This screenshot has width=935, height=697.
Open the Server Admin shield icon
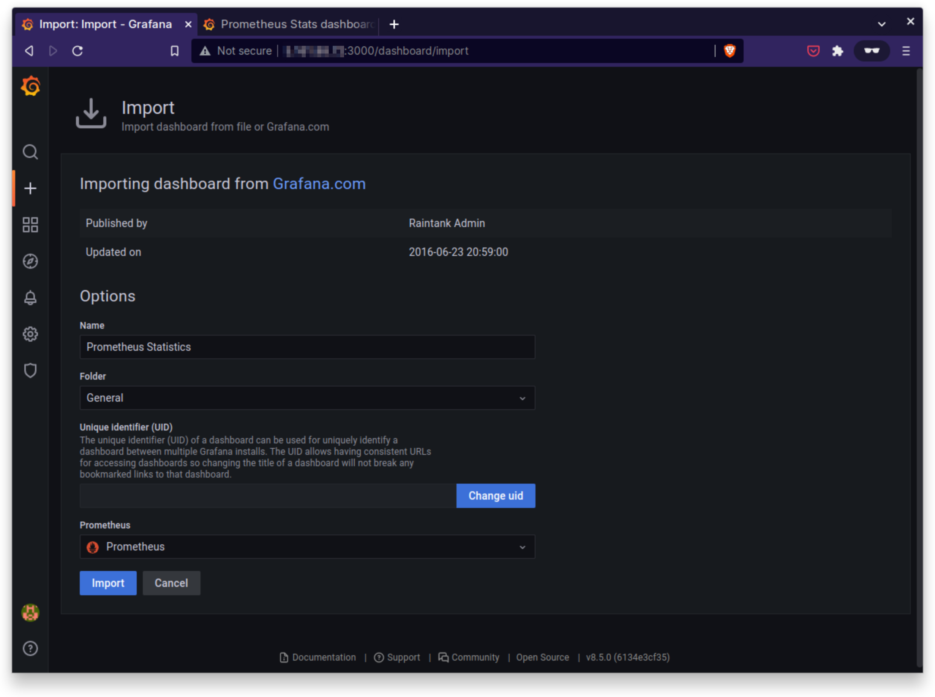[x=30, y=371]
